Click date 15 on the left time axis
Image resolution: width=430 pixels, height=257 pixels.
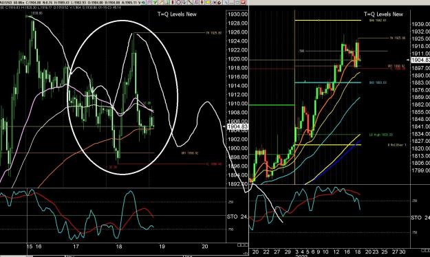tap(30, 246)
